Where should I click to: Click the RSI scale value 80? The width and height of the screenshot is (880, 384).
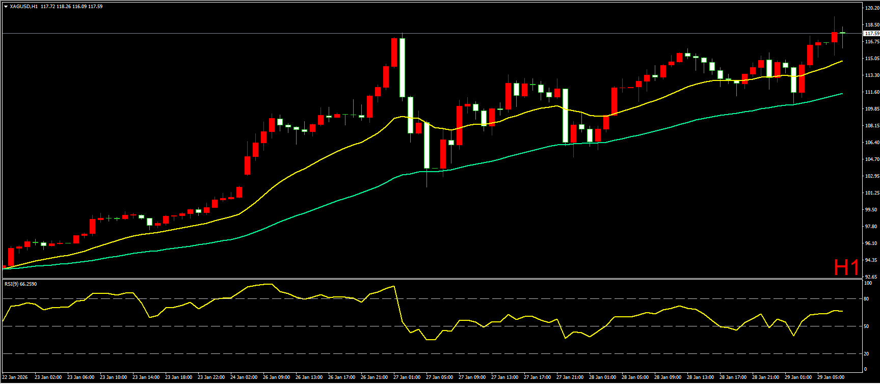pyautogui.click(x=866, y=299)
